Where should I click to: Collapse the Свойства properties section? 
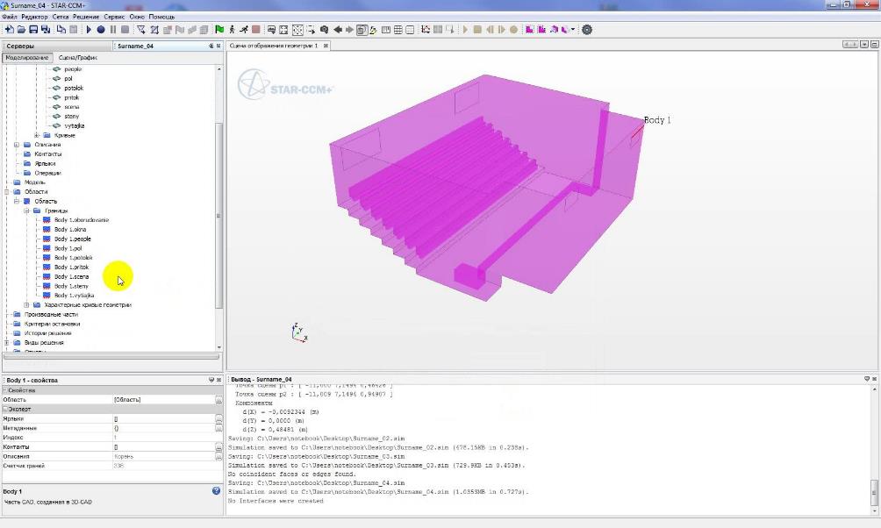pos(4,390)
